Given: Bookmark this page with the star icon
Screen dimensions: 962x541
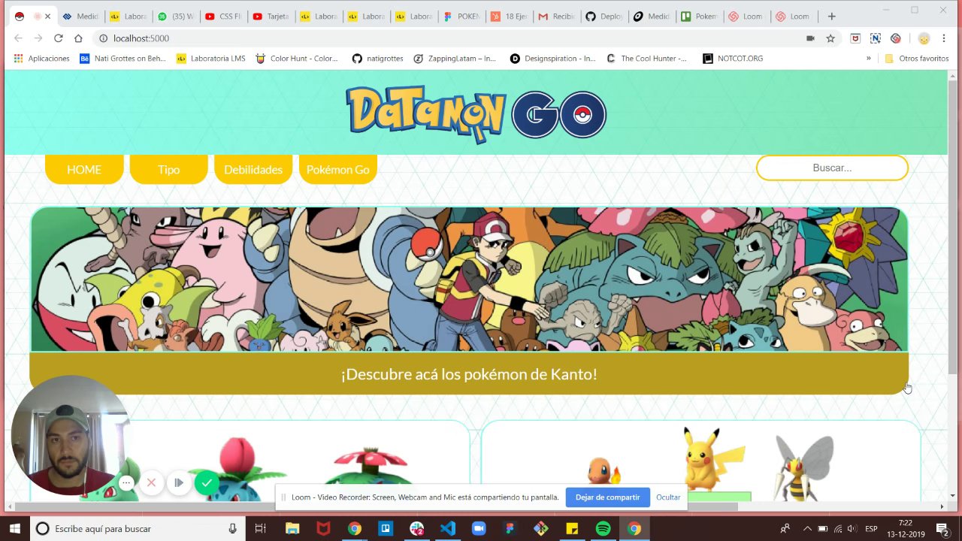Looking at the screenshot, I should [830, 38].
